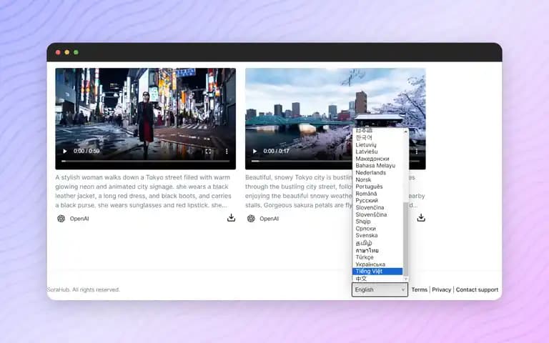This screenshot has height=343, width=549.
Task: Seek the Tokyo street video progress bar
Action: pyautogui.click(x=146, y=161)
